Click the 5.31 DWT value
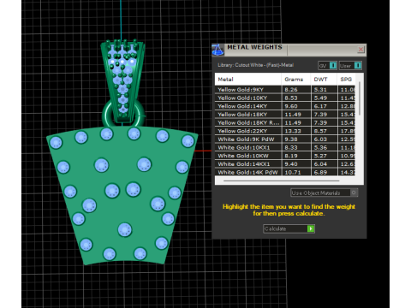This screenshot has width=411, height=308. (x=320, y=90)
